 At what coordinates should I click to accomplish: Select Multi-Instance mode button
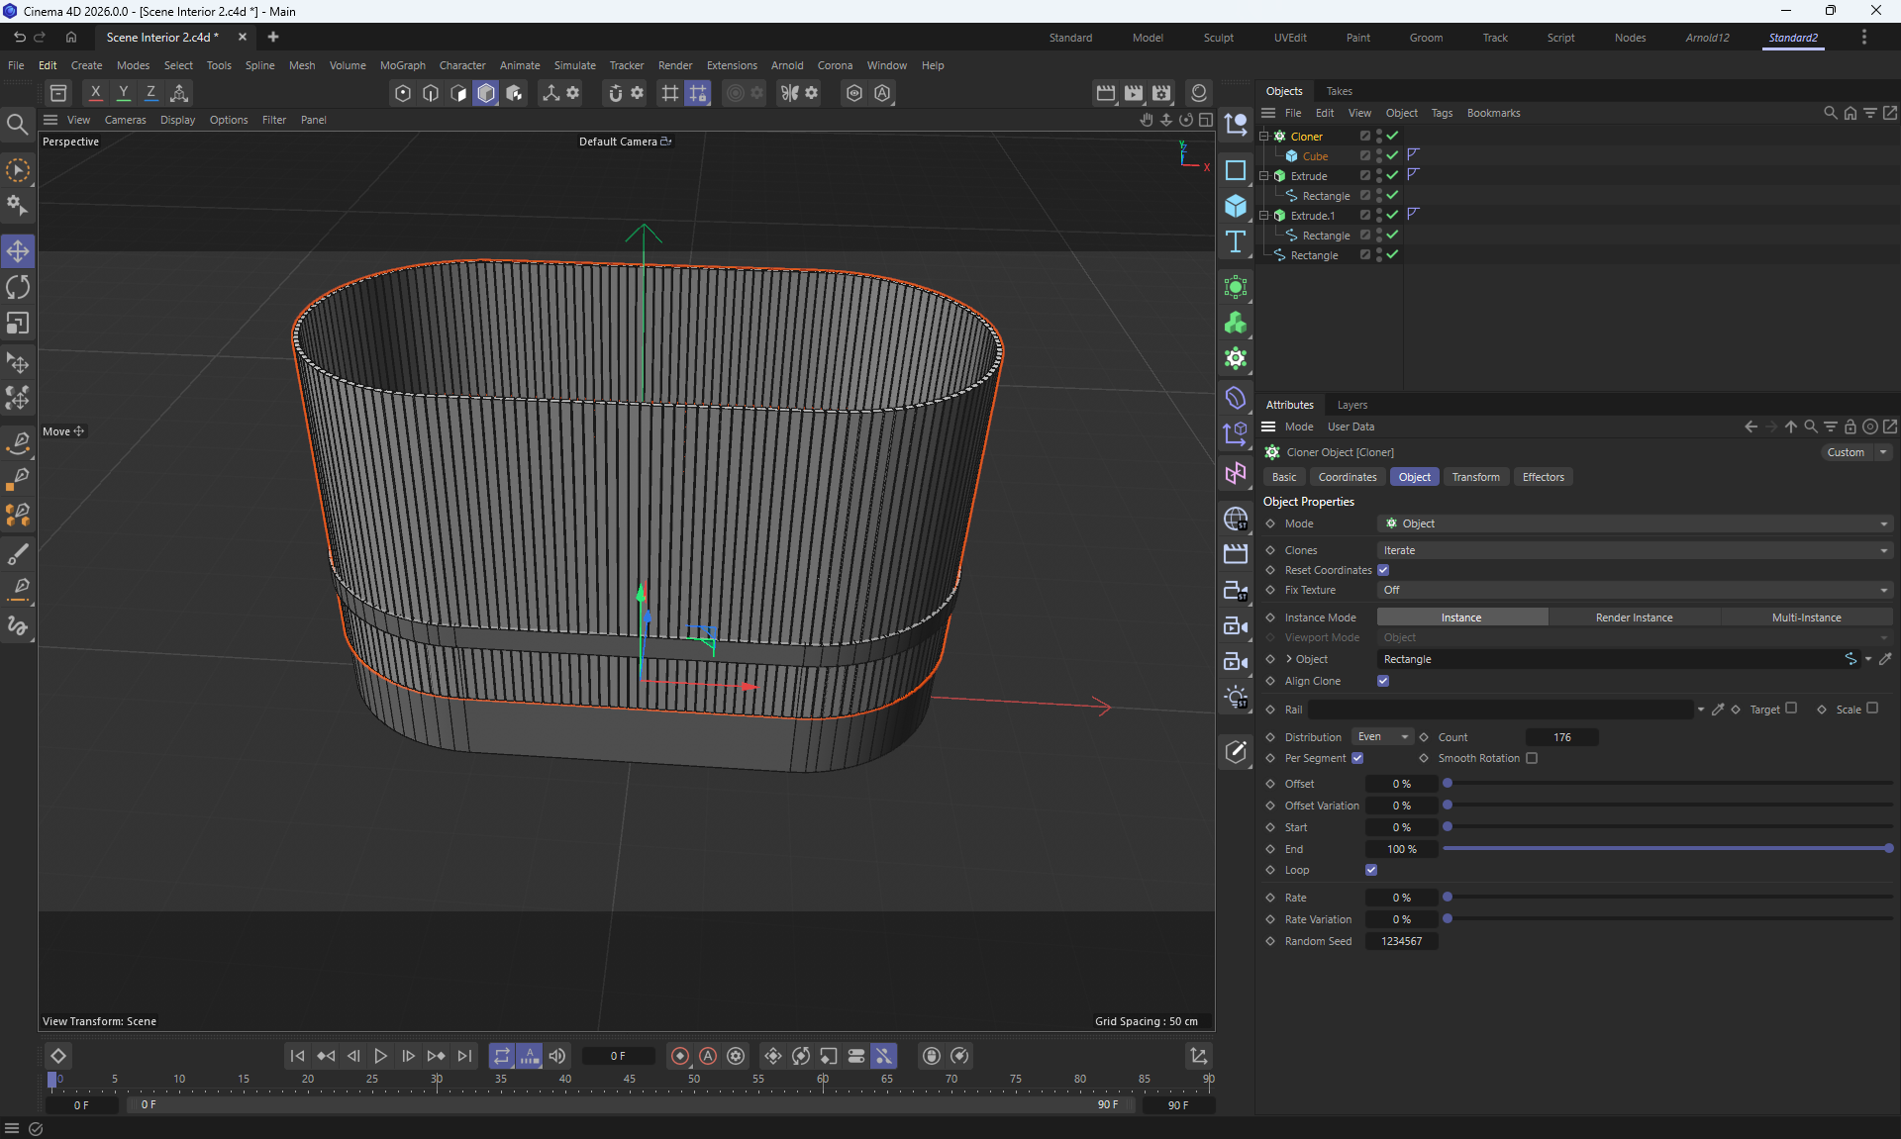1806,617
